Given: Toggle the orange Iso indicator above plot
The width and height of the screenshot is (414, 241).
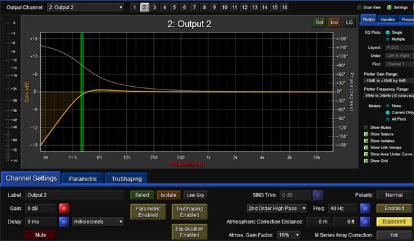Looking at the screenshot, I should click(x=334, y=23).
